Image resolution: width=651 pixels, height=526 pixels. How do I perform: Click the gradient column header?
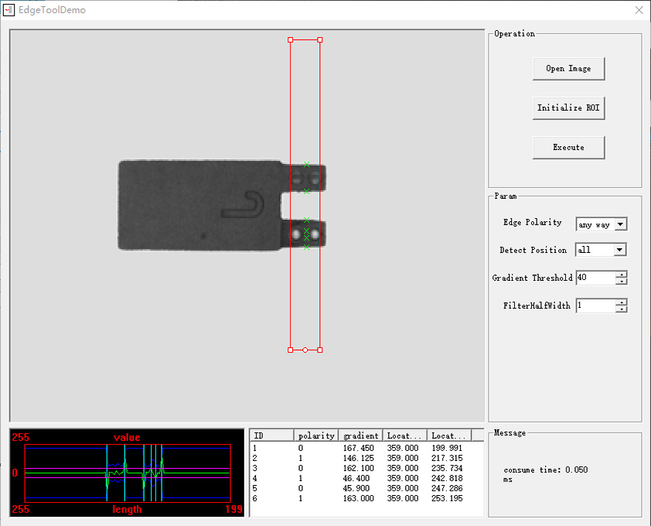(360, 435)
